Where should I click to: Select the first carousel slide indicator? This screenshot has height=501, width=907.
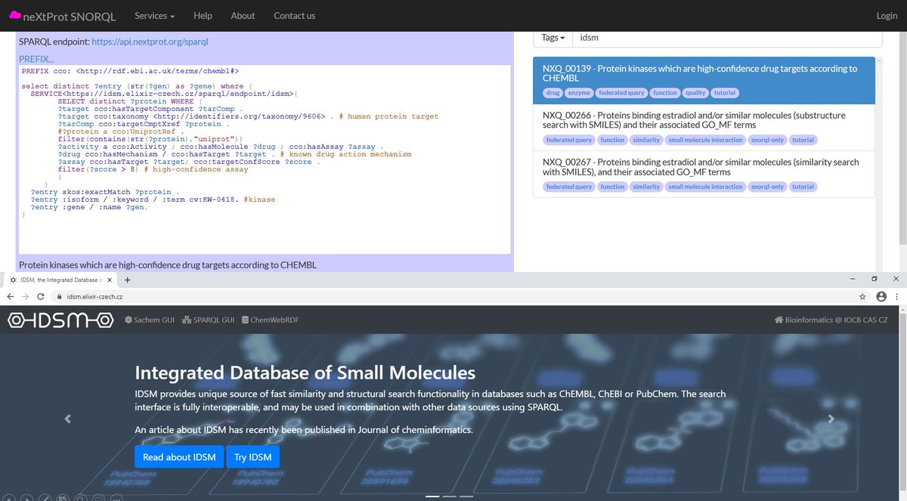click(x=432, y=496)
